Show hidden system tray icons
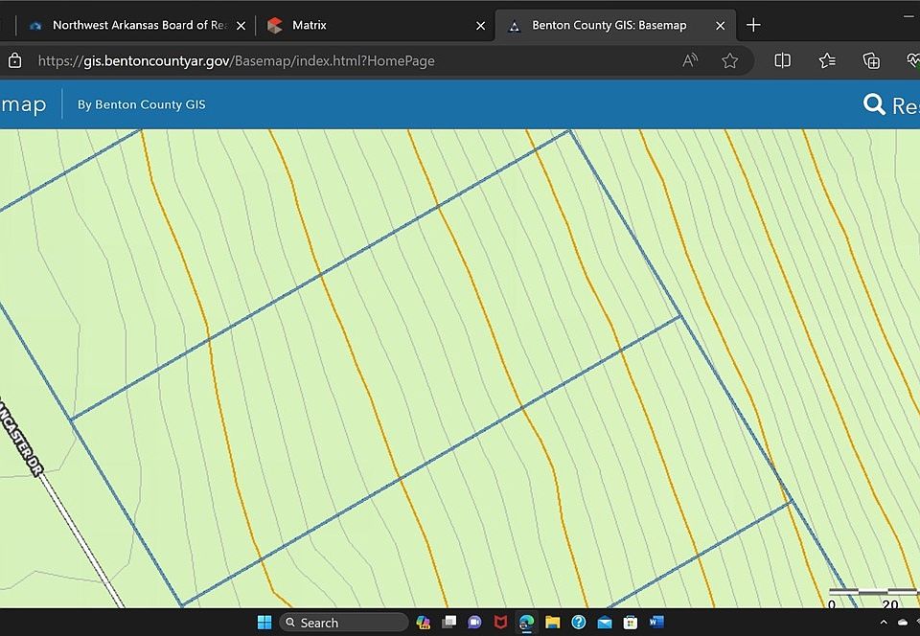Screen dimensions: 920x636 coord(884,623)
